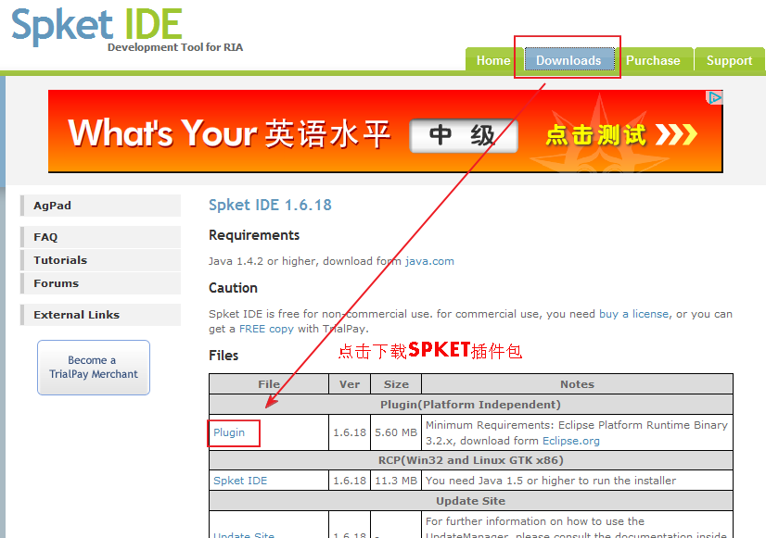Viewport: 766px width, 538px height.
Task: Click 'You need Java 1.5 or higher' note
Action: click(551, 481)
